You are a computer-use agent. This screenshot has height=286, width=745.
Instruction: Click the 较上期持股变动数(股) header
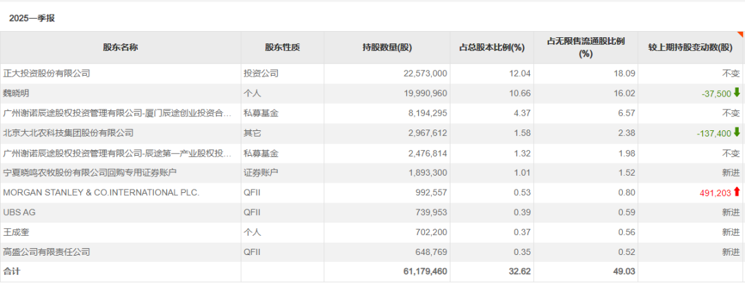[691, 48]
